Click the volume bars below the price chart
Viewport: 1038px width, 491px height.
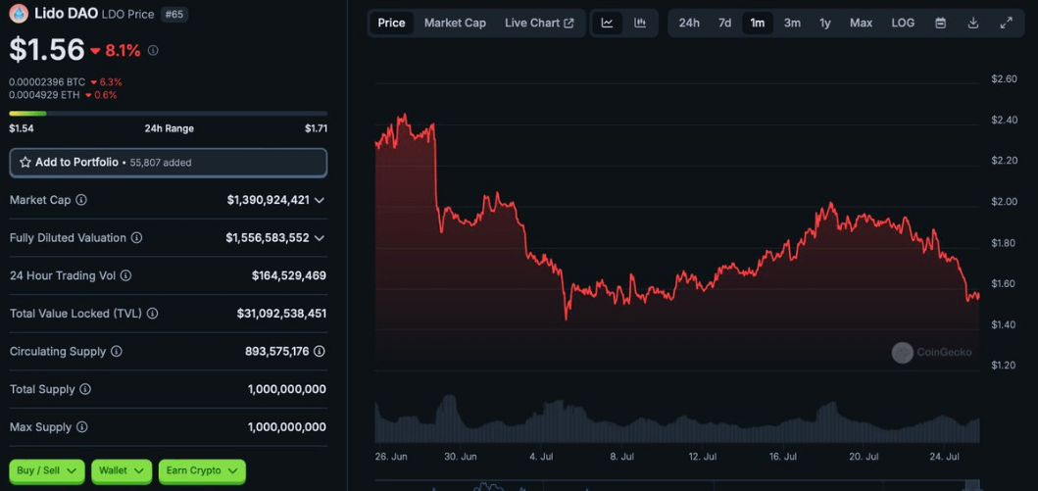pos(676,419)
